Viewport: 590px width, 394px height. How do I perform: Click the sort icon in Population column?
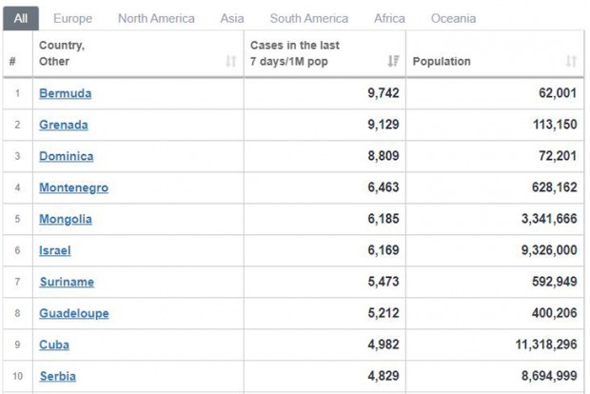click(x=571, y=61)
